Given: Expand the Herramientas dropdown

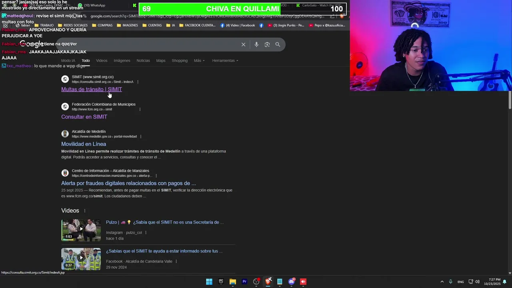Looking at the screenshot, I should point(225,61).
